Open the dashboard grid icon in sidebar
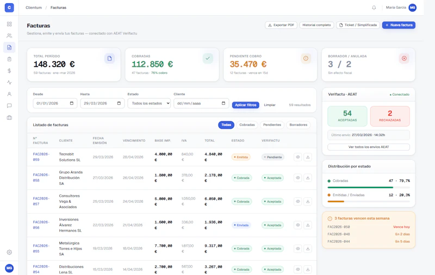Screen dimensions: 435x275 coord(9,24)
